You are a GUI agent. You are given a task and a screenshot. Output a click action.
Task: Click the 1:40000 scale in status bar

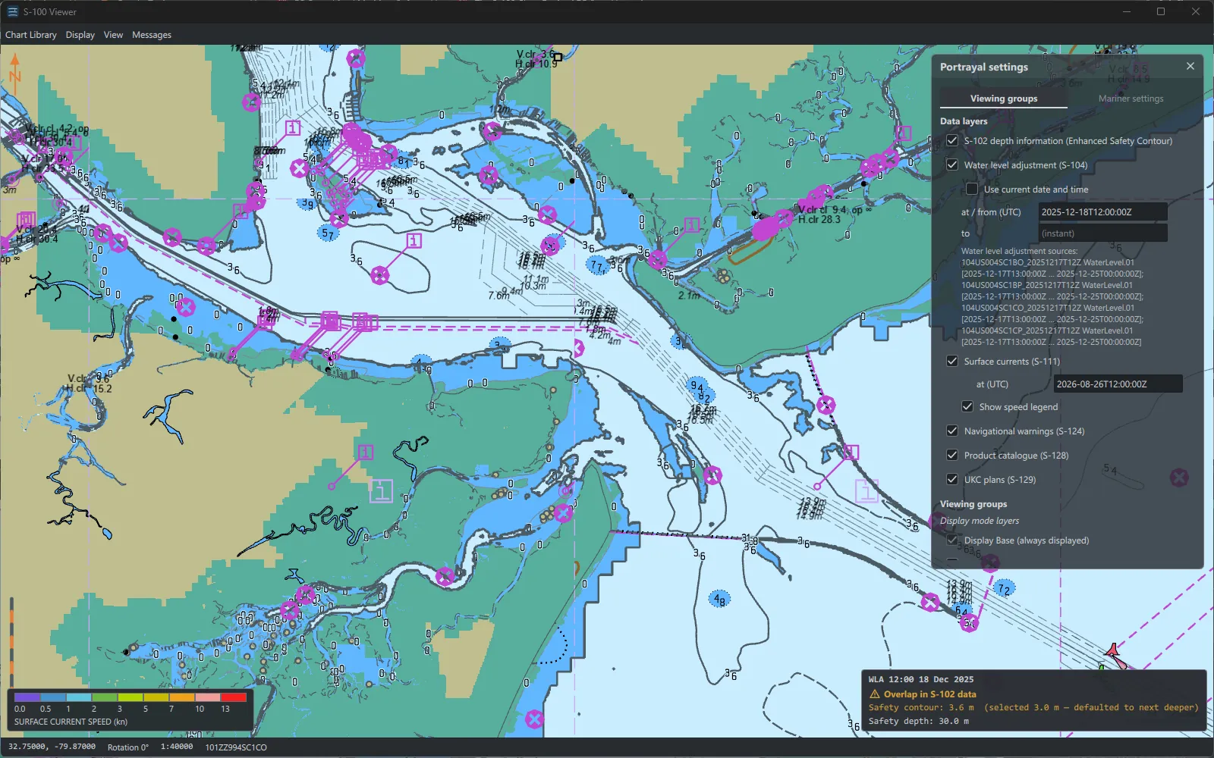pos(176,747)
